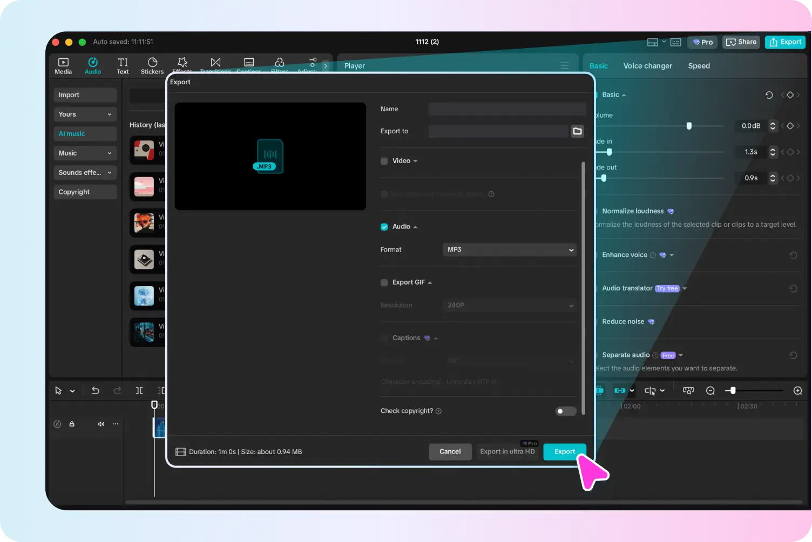Switch to the Stickers panel
Image resolution: width=812 pixels, height=542 pixels.
tap(152, 65)
